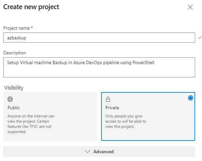202x161 pixels.
Task: Click the Create new project title
Action: [31, 7]
